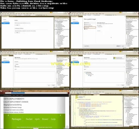Screen dimensions: 139x129
Task: Open link below radio options in publish target dialog
Action: pos(99,31)
